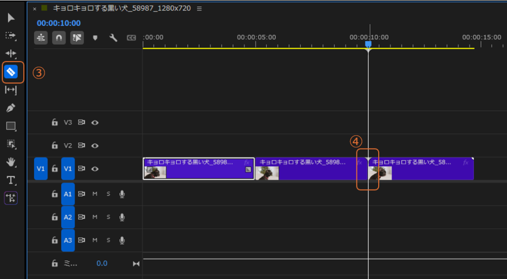The height and width of the screenshot is (279, 507).
Task: Select the Slip tool
Action: point(11,90)
